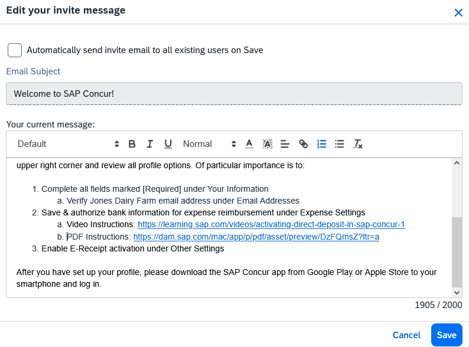Open the Default font family dropdown
Viewport: 469px width, 347px height.
pos(68,144)
